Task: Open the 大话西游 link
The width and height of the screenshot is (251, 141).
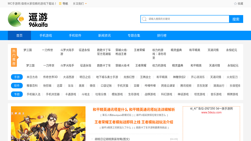Action: click(x=68, y=77)
